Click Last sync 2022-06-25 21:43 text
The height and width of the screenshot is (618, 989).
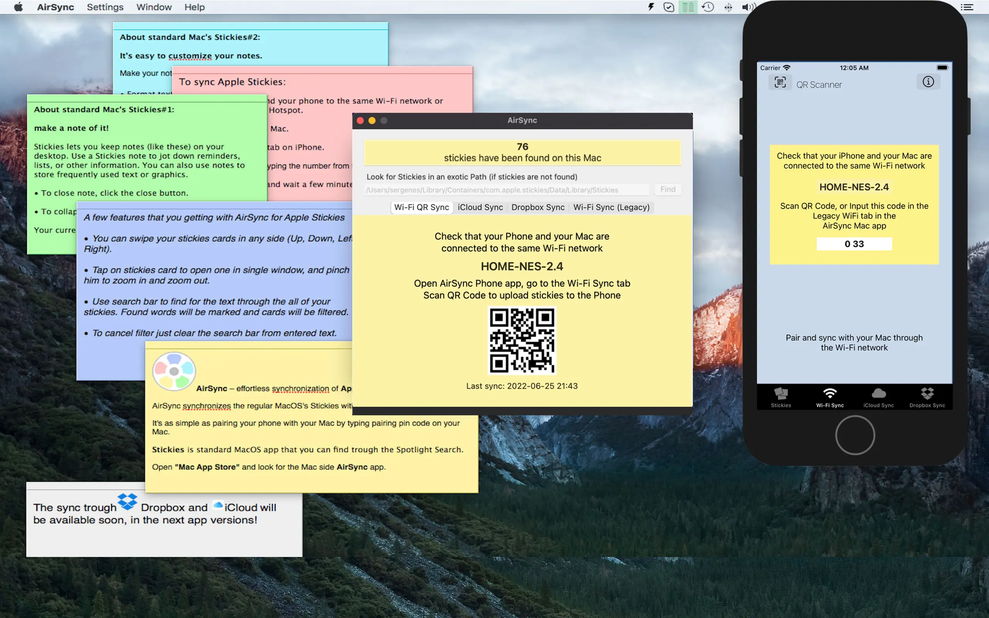pos(522,386)
